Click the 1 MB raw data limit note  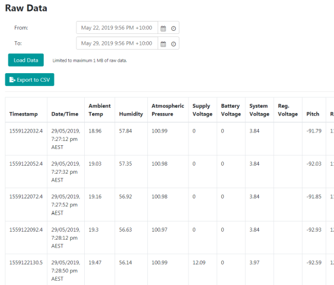(x=90, y=61)
